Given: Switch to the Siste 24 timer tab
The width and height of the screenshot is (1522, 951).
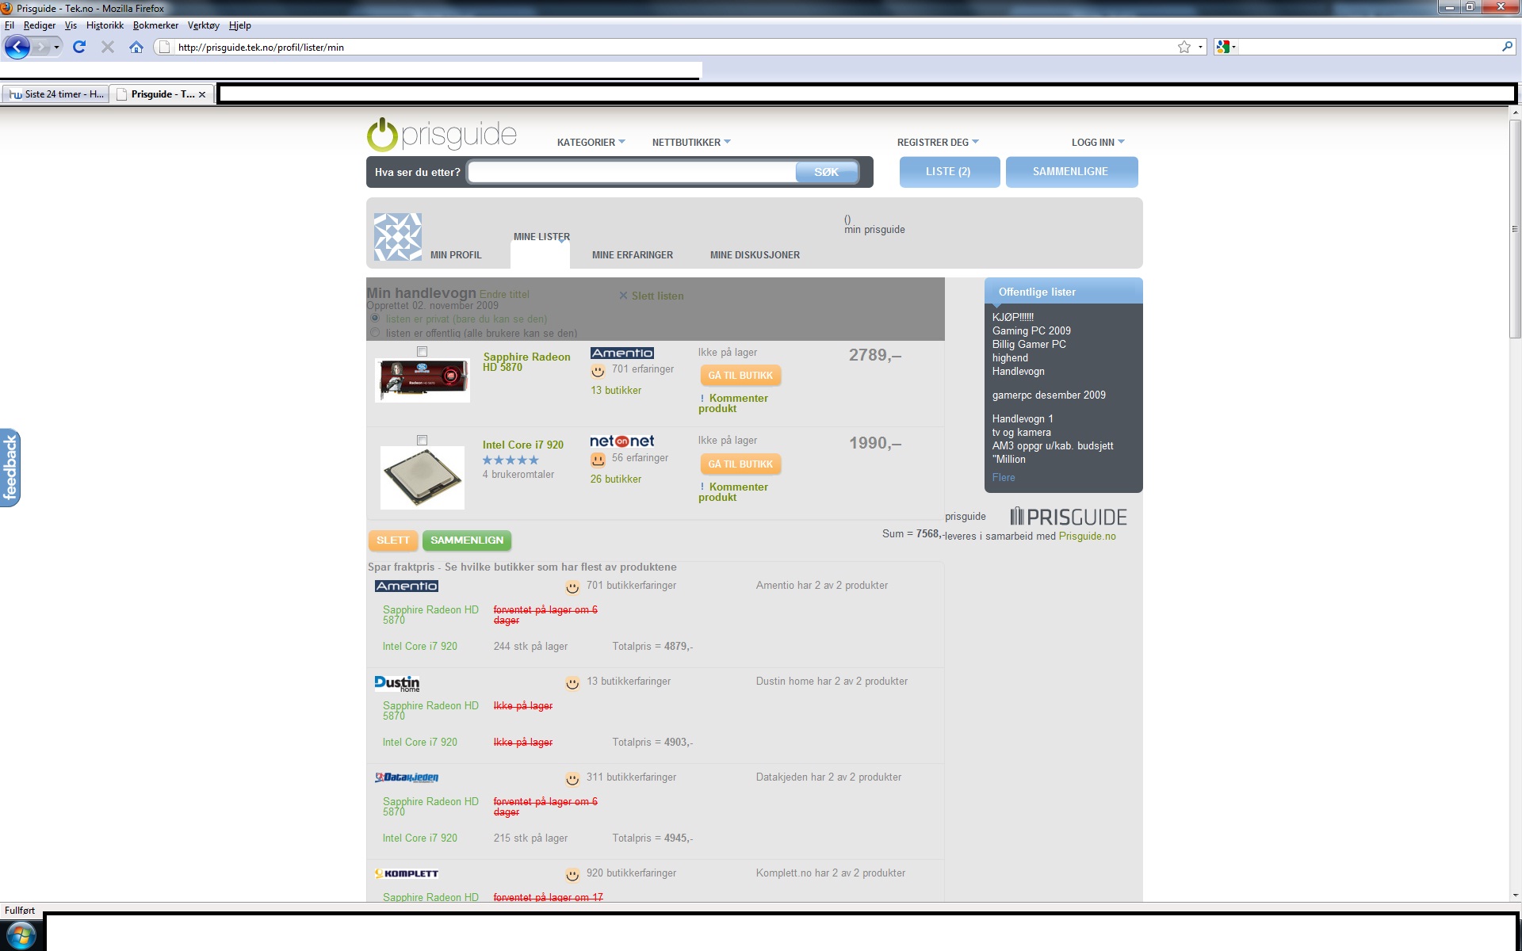Looking at the screenshot, I should (55, 94).
